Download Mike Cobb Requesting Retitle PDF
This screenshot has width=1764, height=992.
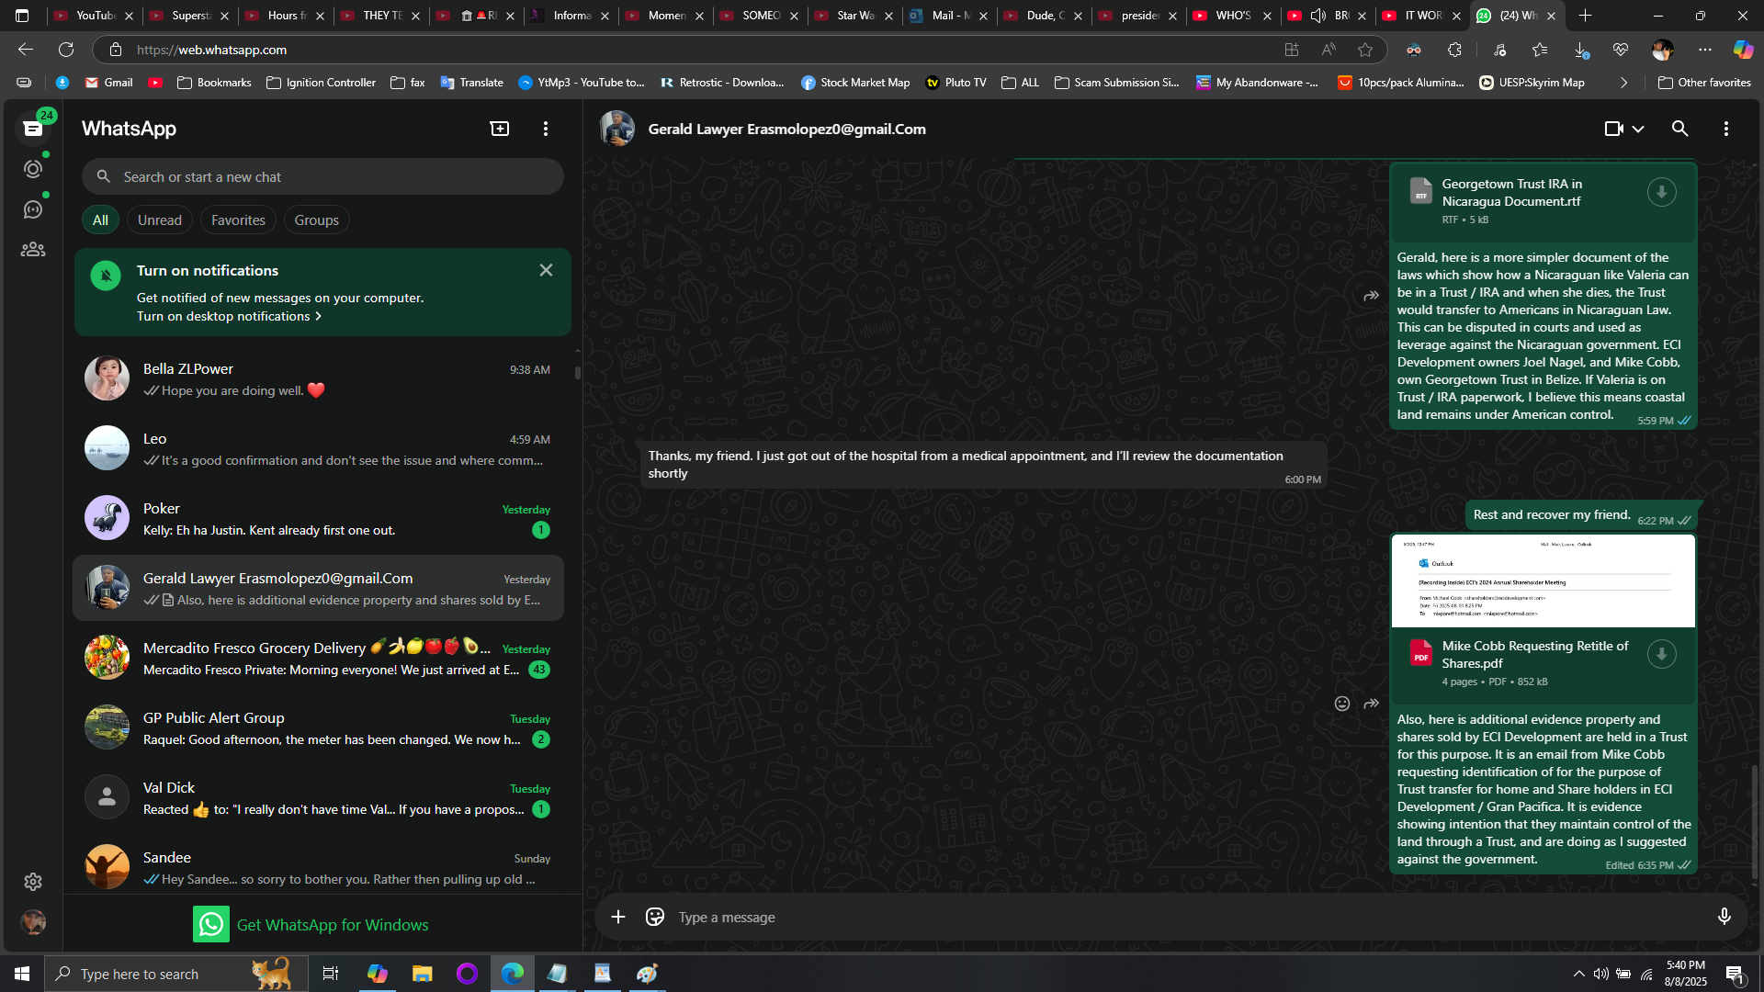click(x=1661, y=654)
